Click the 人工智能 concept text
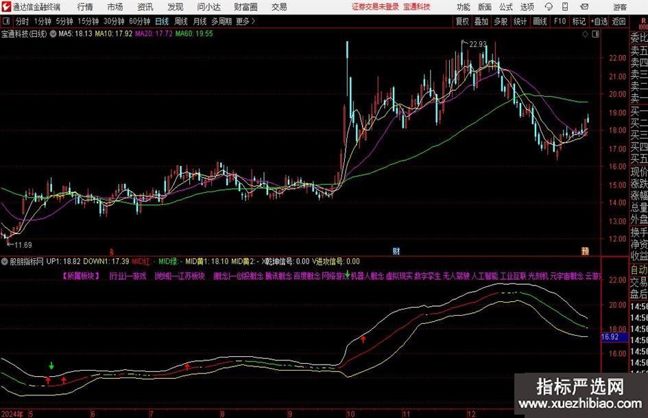The height and width of the screenshot is (418, 648). pos(485,276)
